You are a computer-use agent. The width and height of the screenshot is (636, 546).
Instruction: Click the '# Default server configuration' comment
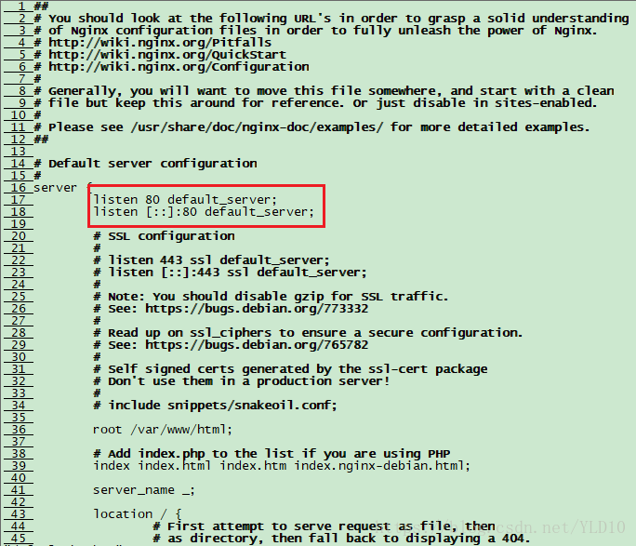145,164
